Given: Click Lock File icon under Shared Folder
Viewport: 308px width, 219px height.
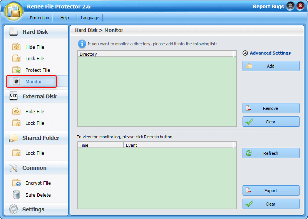Looking at the screenshot, I should coord(16,153).
